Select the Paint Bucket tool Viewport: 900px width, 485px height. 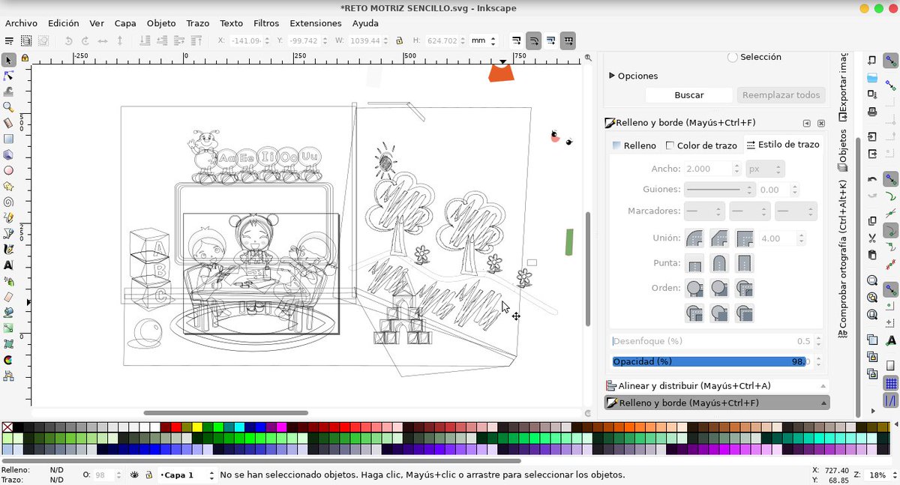tap(8, 313)
